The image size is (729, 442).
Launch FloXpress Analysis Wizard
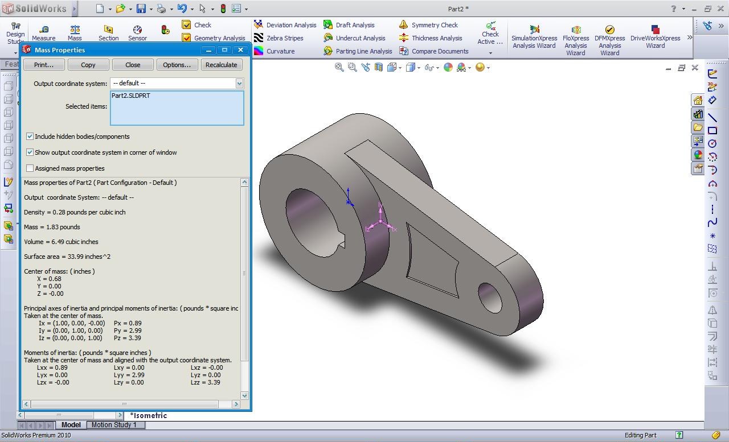pos(576,41)
